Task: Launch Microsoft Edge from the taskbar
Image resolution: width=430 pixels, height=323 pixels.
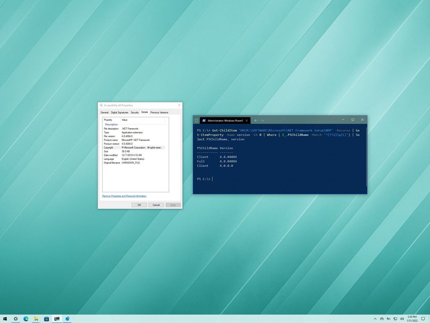Action: click(26, 319)
